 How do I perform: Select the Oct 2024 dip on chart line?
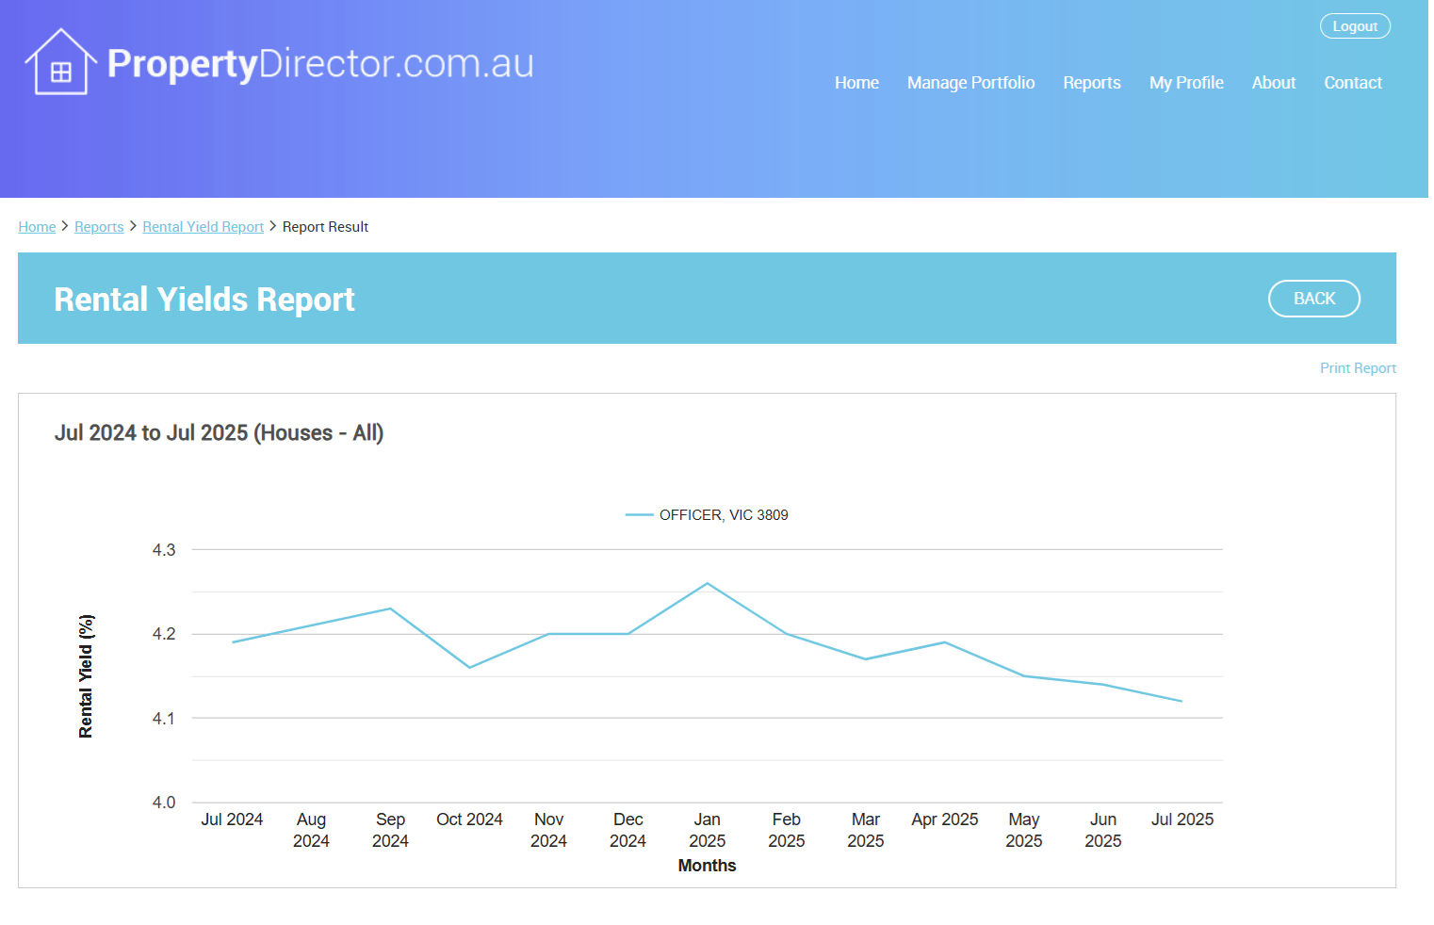469,668
